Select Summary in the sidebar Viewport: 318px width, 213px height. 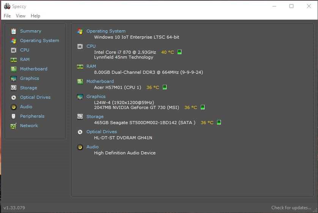(x=31, y=31)
